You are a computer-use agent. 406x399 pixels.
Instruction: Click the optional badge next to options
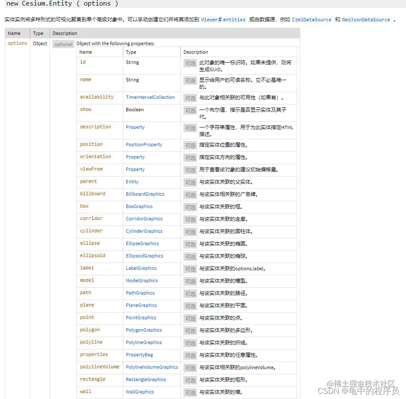pyautogui.click(x=63, y=43)
